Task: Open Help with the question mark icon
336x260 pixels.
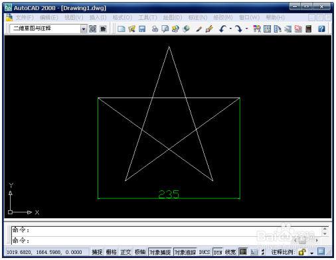Action: click(x=321, y=29)
